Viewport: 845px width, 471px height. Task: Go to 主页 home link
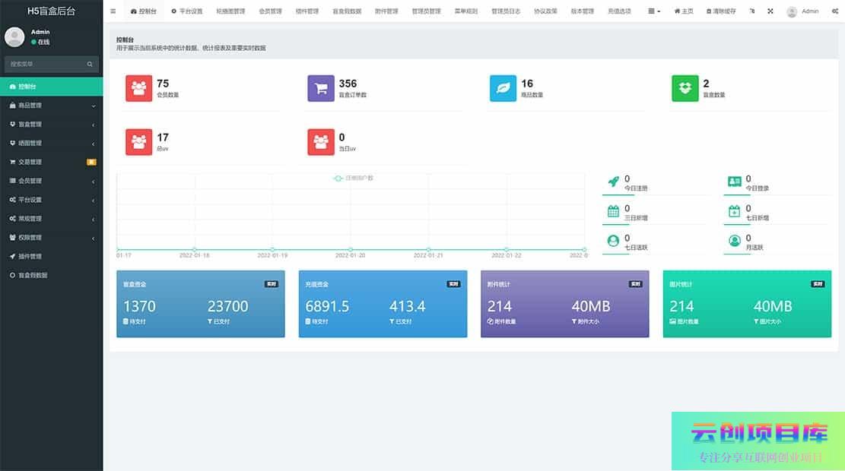coord(684,11)
